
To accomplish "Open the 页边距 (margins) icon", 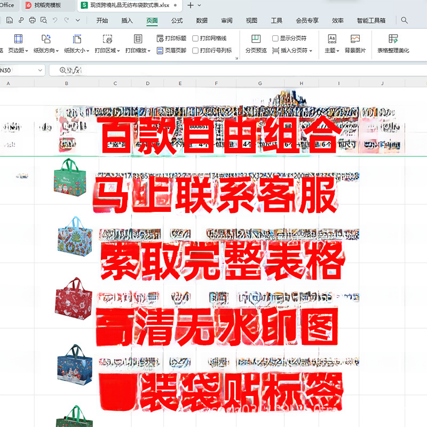I will (18, 39).
